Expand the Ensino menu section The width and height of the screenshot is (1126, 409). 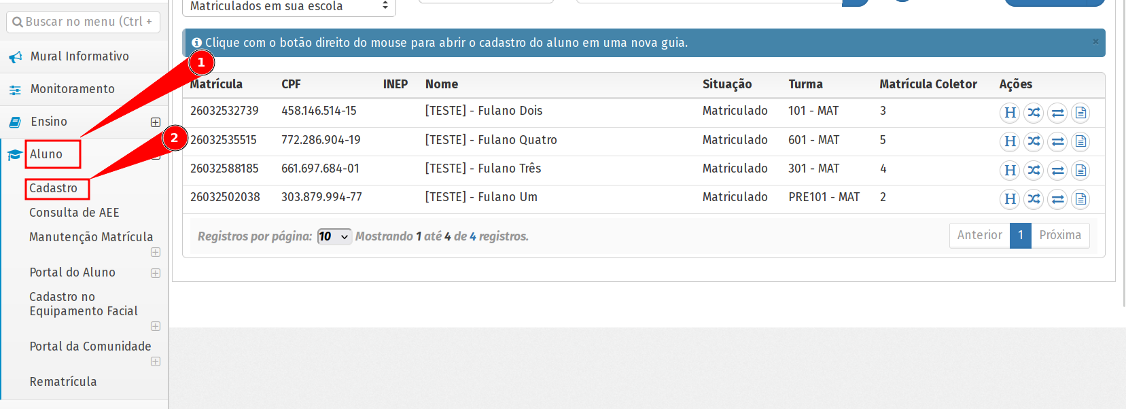tap(156, 122)
